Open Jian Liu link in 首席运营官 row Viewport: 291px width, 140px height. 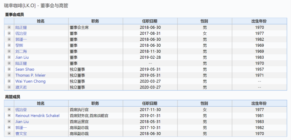(22, 122)
